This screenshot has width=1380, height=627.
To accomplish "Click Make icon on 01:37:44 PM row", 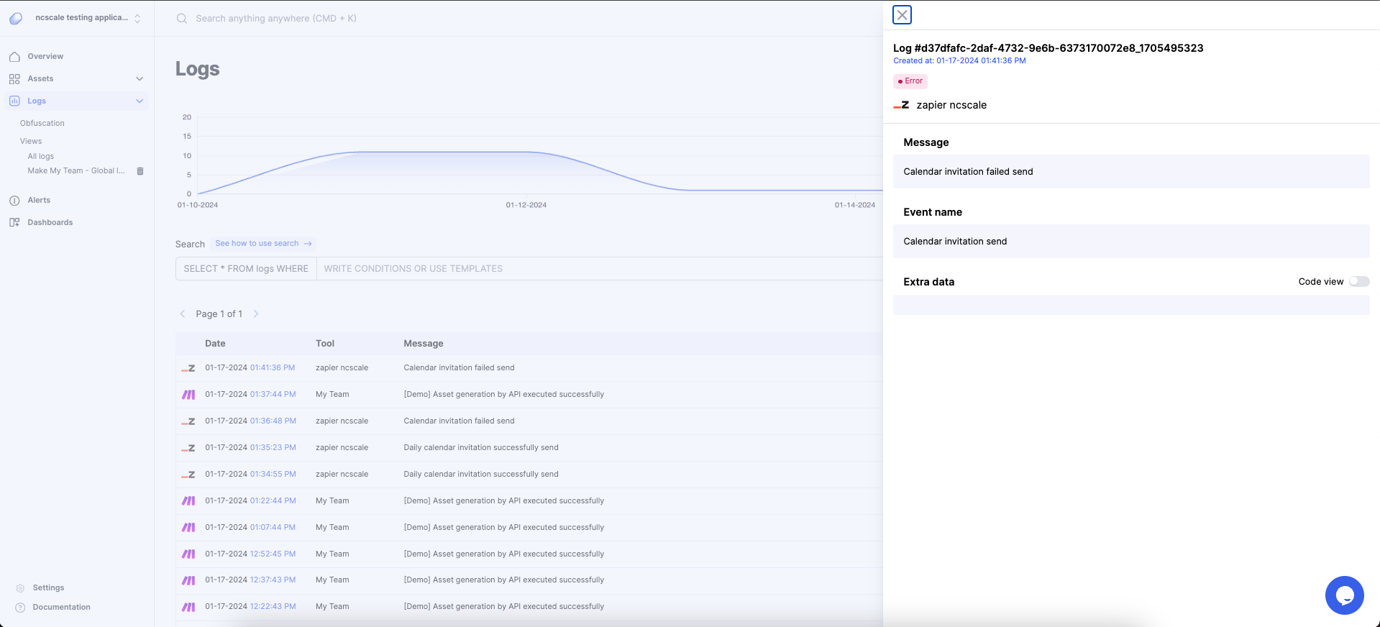I will point(188,395).
